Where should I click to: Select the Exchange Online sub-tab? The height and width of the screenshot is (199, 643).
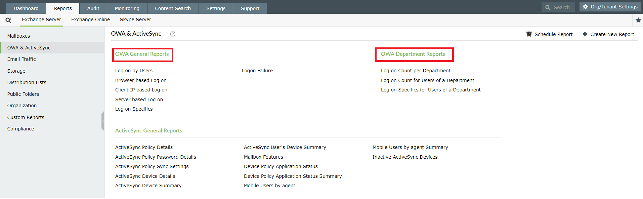coord(90,19)
